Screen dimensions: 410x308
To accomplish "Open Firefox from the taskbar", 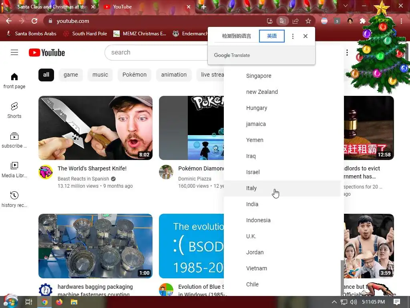I will [x=59, y=302].
